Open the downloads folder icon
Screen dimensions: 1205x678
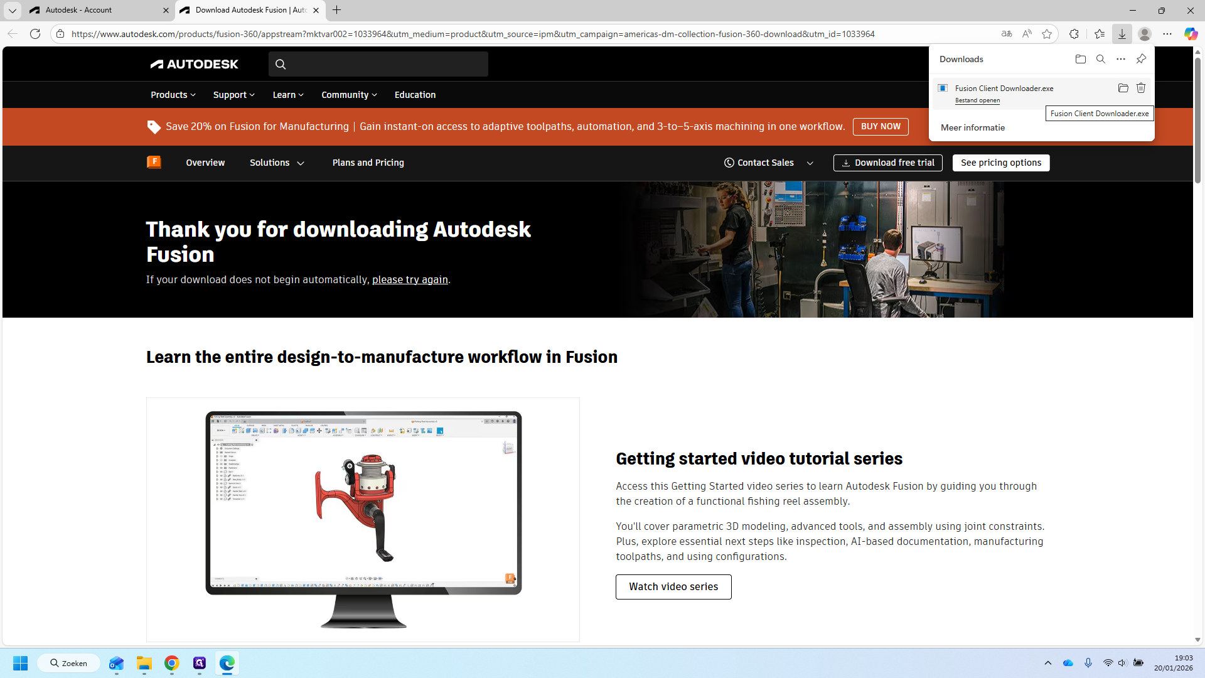click(1081, 59)
